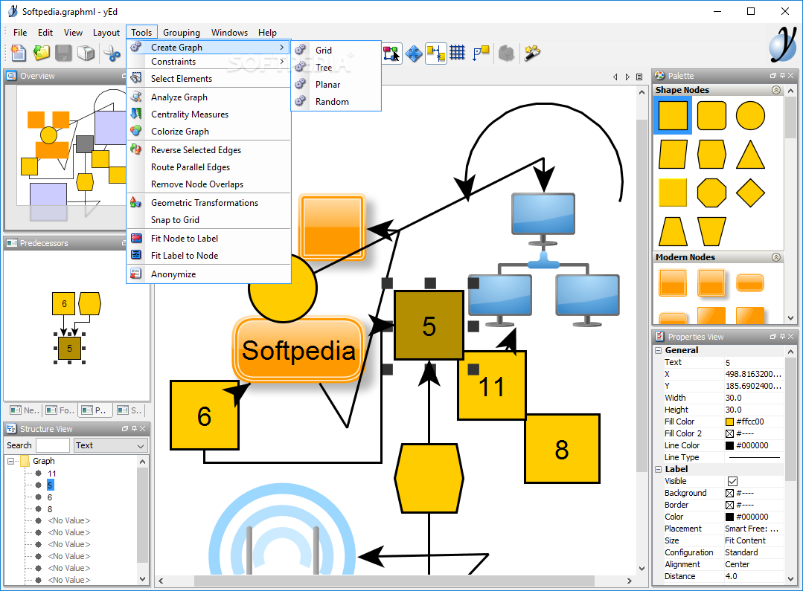Select the parallelogram shape in Palette

pos(673,155)
